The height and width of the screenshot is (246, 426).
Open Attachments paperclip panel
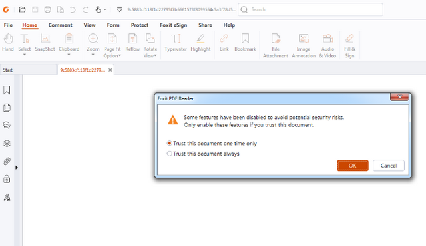click(7, 161)
